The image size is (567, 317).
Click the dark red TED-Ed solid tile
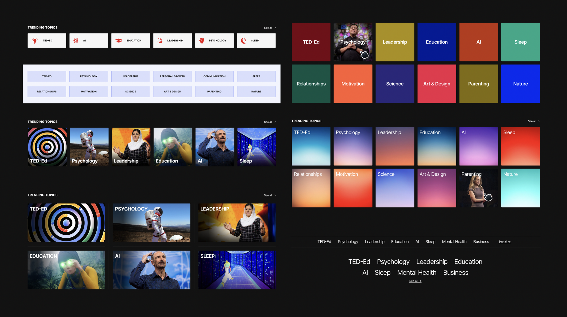(311, 42)
